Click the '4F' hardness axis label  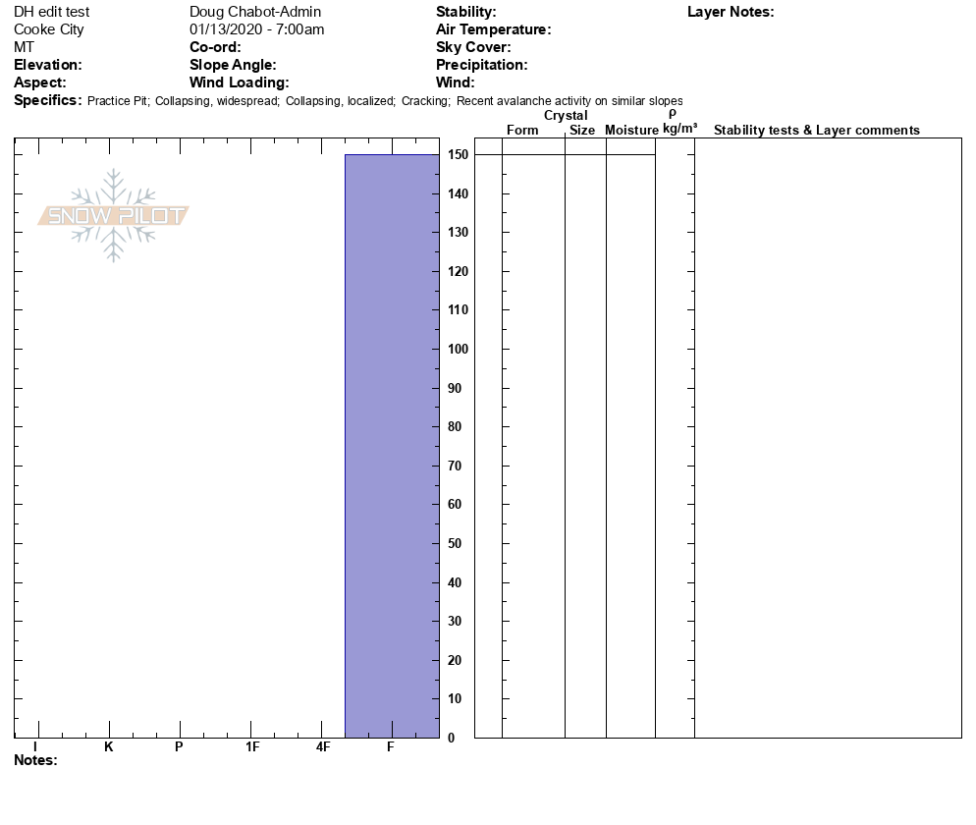pos(323,746)
